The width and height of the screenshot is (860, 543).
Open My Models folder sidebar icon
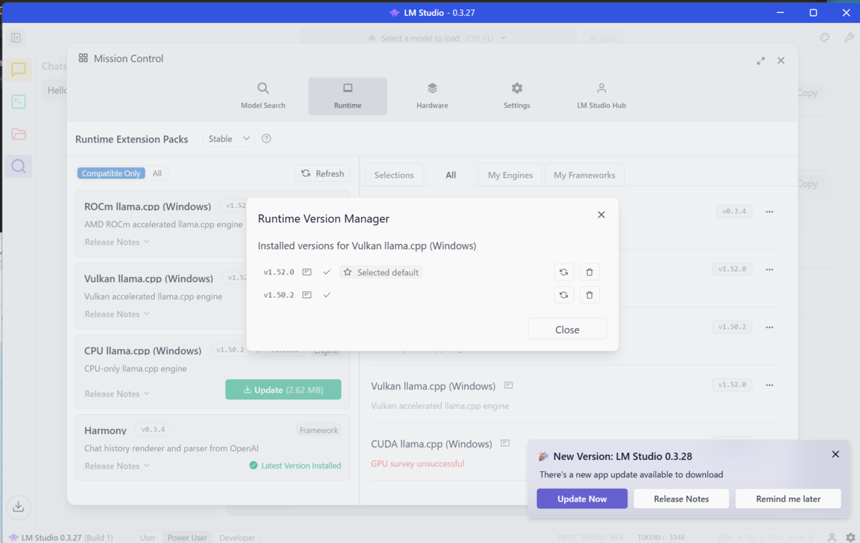click(x=19, y=134)
